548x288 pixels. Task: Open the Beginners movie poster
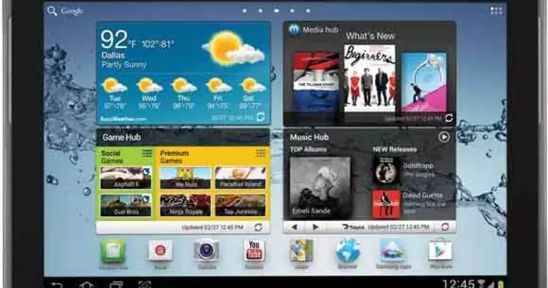[370, 78]
